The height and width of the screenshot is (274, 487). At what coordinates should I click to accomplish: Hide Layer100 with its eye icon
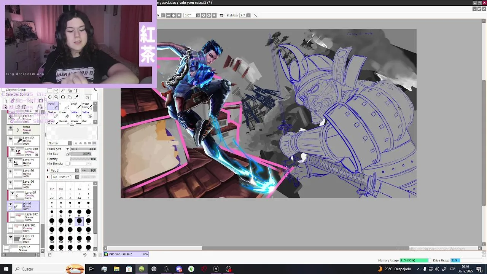[12, 150]
